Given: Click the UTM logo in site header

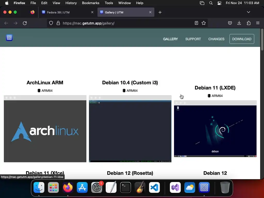Looking at the screenshot, I should tap(9, 38).
